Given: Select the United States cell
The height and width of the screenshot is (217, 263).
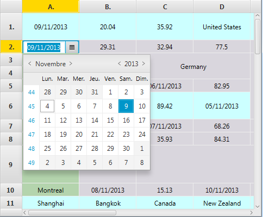Looking at the screenshot, I should click(x=222, y=27).
